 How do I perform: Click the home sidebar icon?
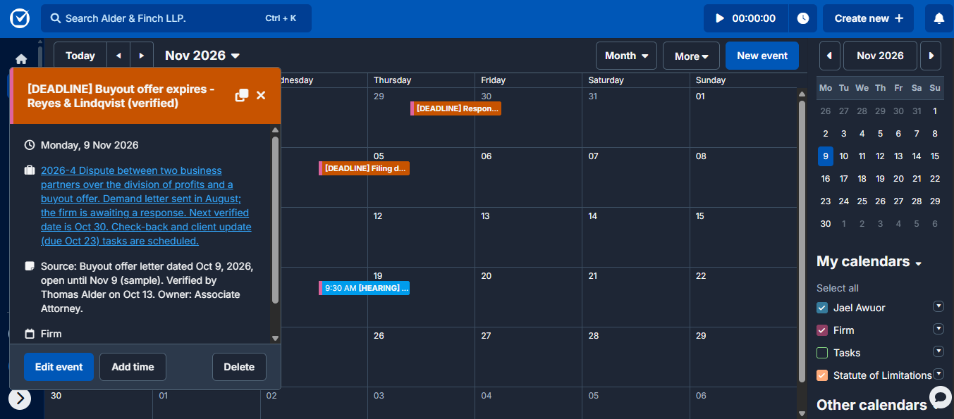(21, 59)
